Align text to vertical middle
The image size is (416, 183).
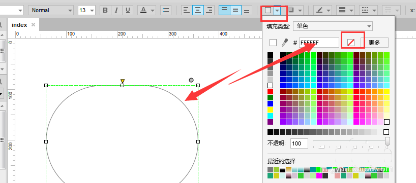[235, 10]
